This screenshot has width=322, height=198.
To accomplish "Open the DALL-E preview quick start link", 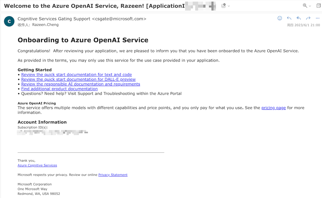I will [78, 79].
